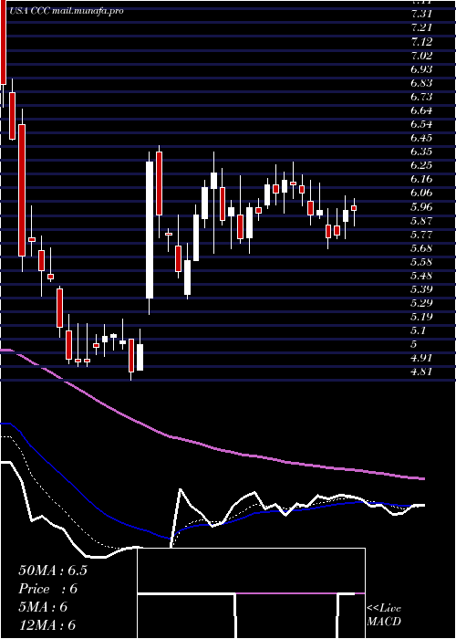456x639 pixels.
Task: Click the 5.29 price axis label
Action: coord(421,303)
